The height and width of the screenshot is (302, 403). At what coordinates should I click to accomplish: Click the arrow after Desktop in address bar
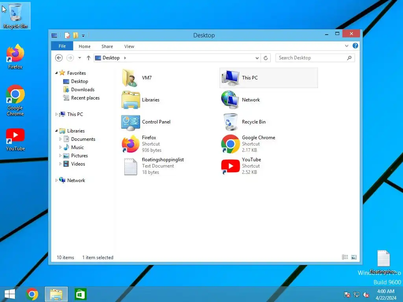[x=125, y=58]
